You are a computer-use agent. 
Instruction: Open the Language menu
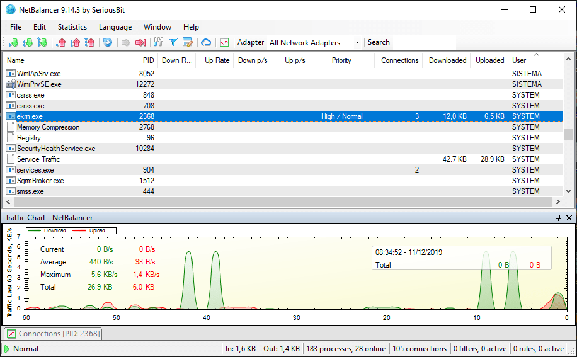[115, 27]
